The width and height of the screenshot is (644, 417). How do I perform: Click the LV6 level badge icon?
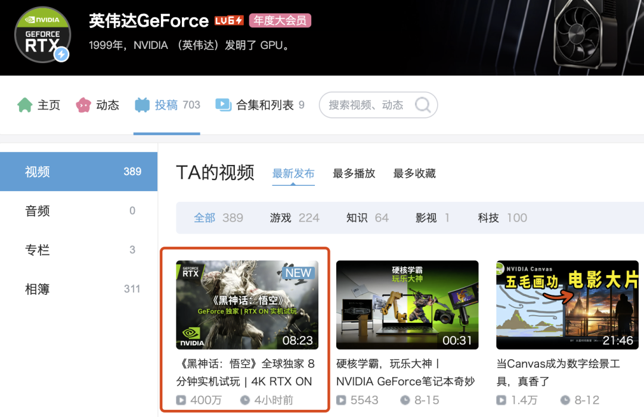click(229, 21)
